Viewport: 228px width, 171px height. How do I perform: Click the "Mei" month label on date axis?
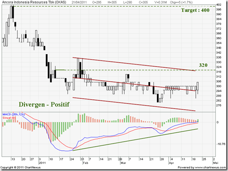(x=216, y=163)
